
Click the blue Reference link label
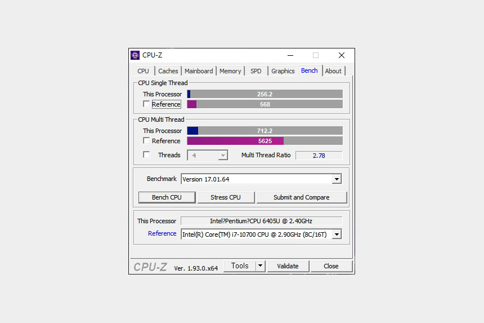pos(162,233)
